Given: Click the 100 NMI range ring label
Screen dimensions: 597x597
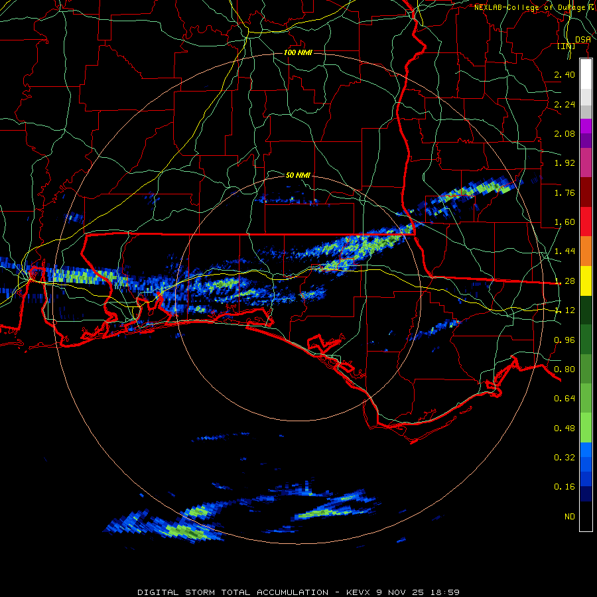Looking at the screenshot, I should click(x=298, y=52).
